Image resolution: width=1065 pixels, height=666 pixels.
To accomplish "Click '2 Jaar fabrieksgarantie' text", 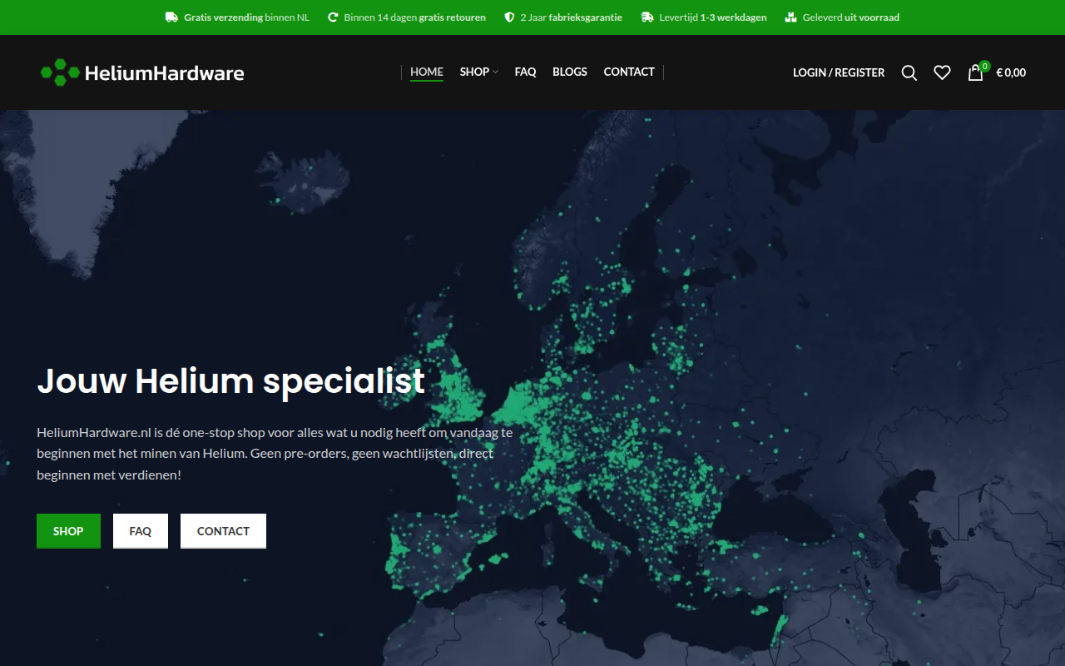I will [x=572, y=17].
